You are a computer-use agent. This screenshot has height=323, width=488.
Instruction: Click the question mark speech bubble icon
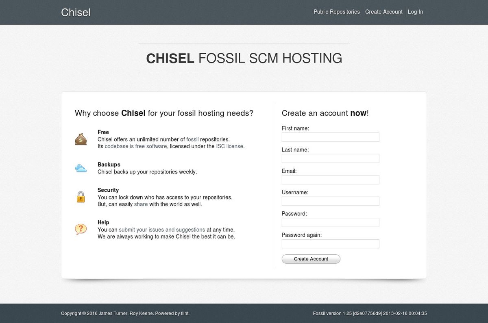click(x=81, y=229)
